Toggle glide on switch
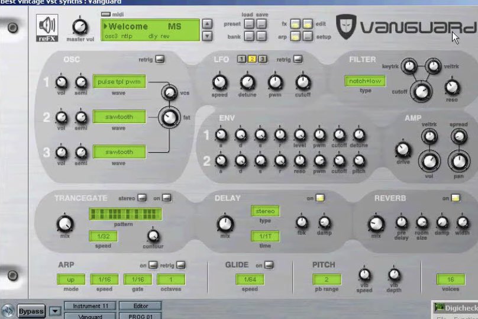The image size is (478, 319). pos(269,265)
